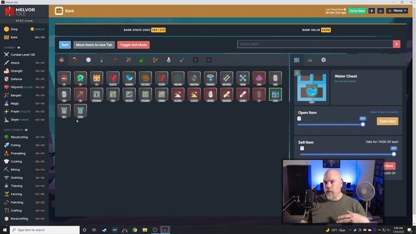This screenshot has width=416, height=234.
Task: Open Steam from the Windows taskbar
Action: [104, 229]
